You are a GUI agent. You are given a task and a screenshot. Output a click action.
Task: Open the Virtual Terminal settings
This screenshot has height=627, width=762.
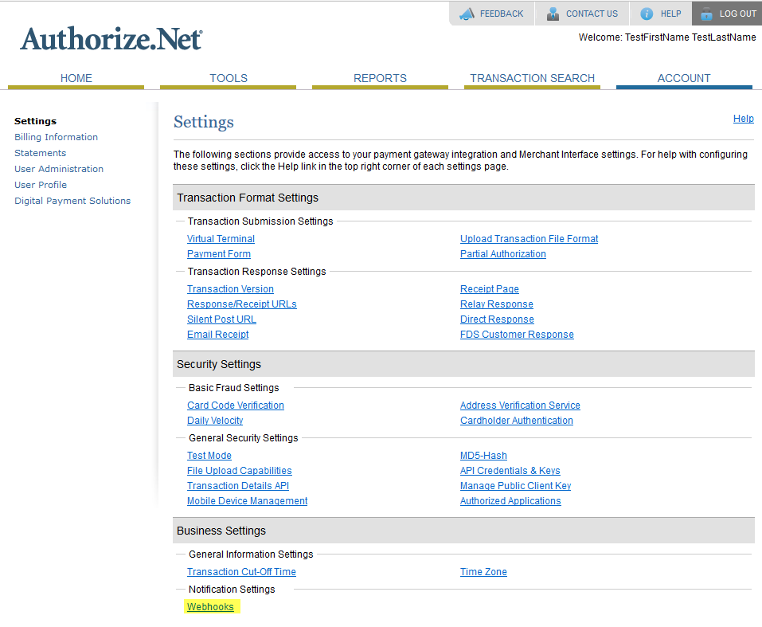click(221, 238)
